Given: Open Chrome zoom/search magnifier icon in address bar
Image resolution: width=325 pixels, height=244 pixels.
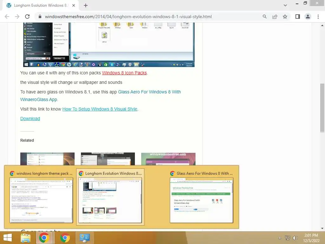Looking at the screenshot, I should point(264,17).
